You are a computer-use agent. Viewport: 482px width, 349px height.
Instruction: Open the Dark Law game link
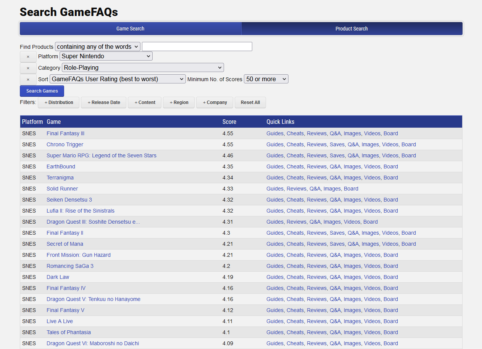[58, 277]
